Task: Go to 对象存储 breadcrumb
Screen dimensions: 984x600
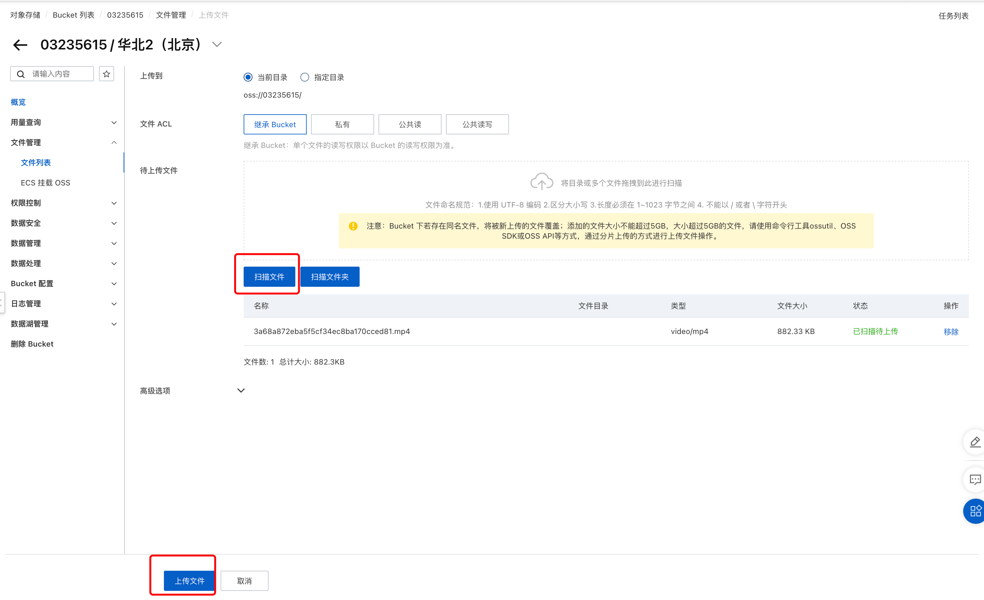Action: pyautogui.click(x=25, y=15)
